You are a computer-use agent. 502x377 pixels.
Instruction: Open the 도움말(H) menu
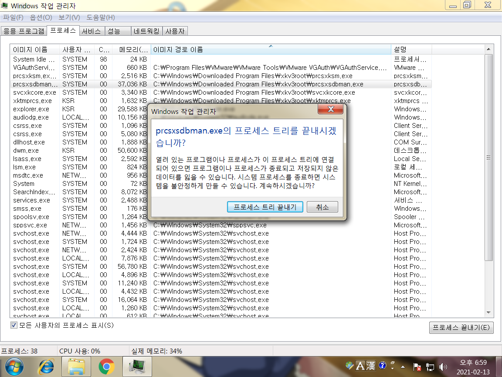[101, 17]
